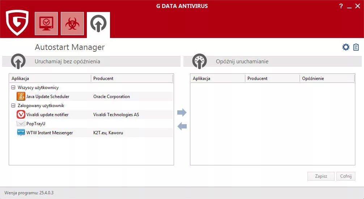Close the G DATA Antivirus window

pos(358,6)
